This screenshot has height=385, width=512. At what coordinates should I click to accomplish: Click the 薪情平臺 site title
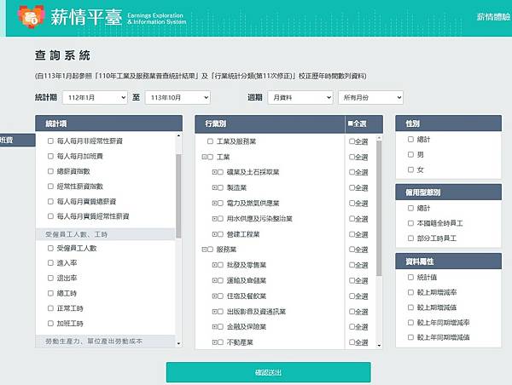86,17
